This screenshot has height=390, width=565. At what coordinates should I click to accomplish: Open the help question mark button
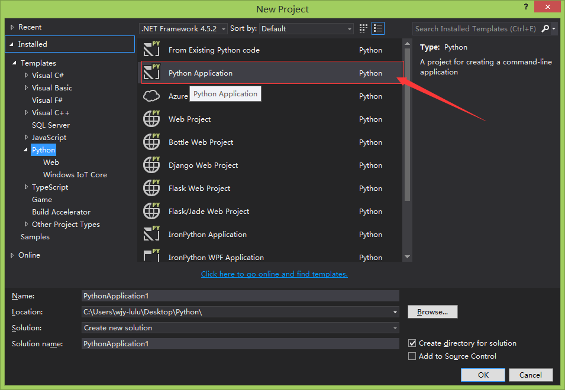click(526, 6)
